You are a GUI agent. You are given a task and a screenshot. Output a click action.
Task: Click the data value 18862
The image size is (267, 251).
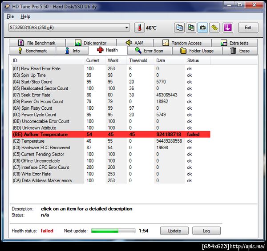(x=162, y=101)
